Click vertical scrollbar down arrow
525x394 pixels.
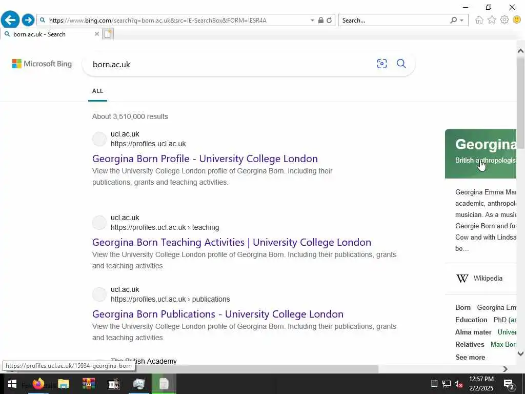tap(520, 353)
